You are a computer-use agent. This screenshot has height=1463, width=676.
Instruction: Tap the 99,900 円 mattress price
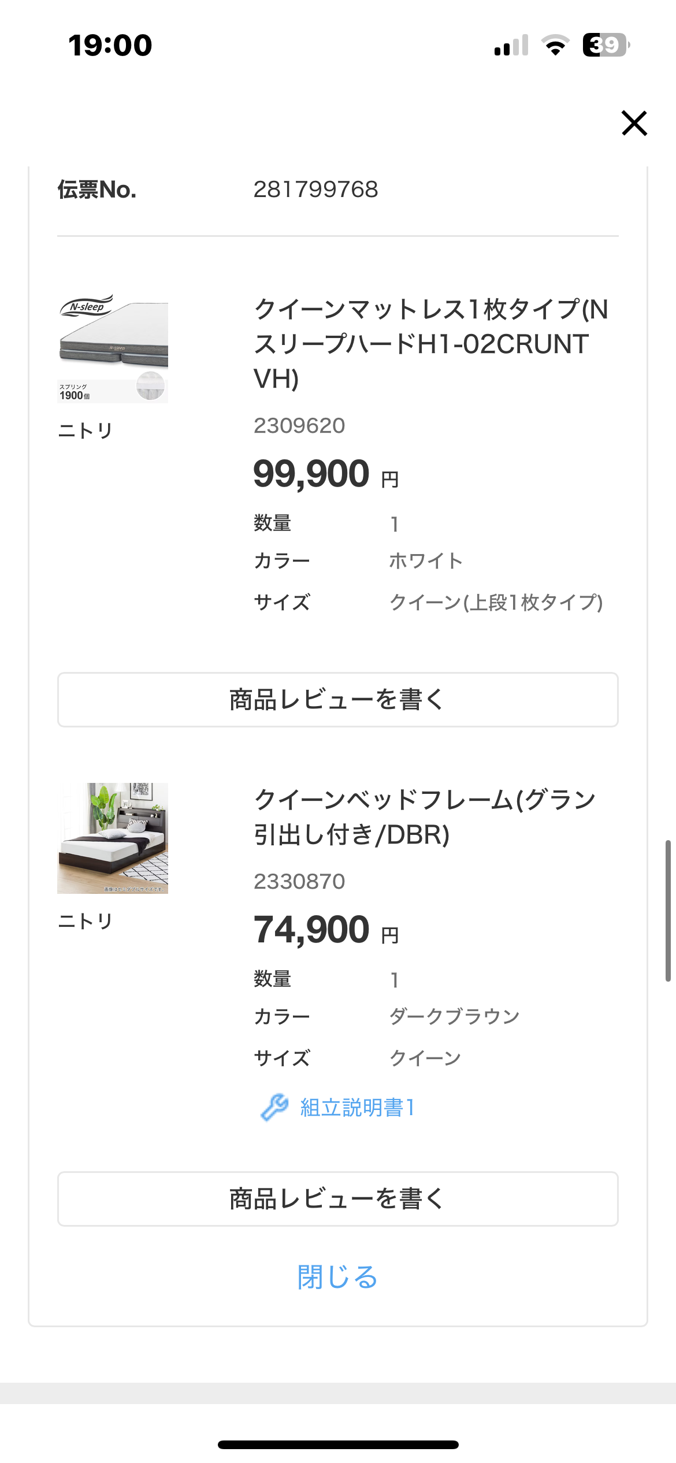pos(326,474)
